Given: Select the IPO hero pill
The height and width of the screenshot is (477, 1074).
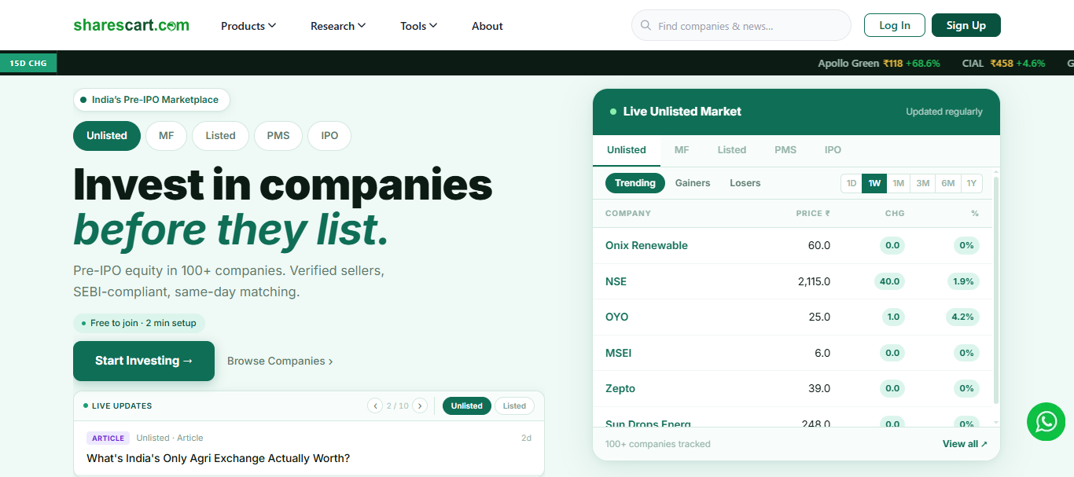Looking at the screenshot, I should click(329, 136).
